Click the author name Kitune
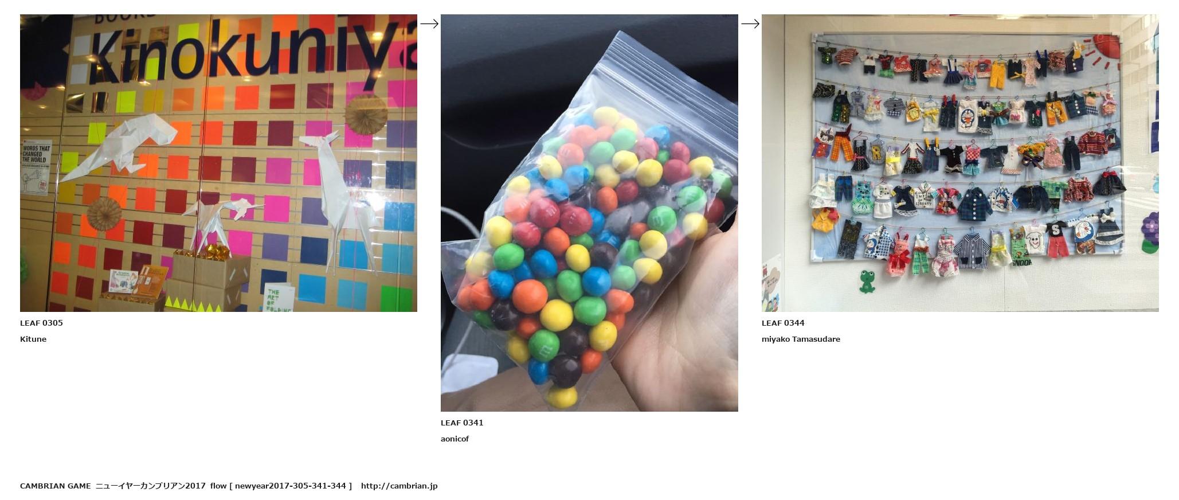The height and width of the screenshot is (500, 1179). point(33,339)
